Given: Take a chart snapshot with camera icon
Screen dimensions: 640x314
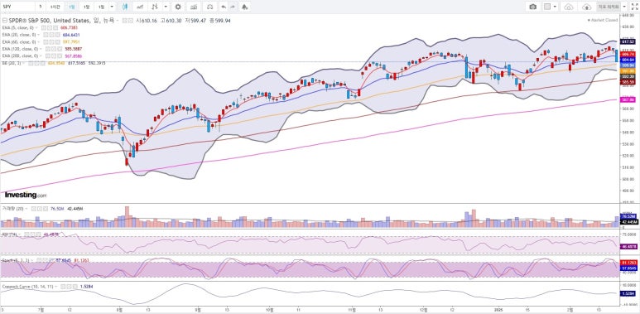Looking at the screenshot, I should [532, 7].
